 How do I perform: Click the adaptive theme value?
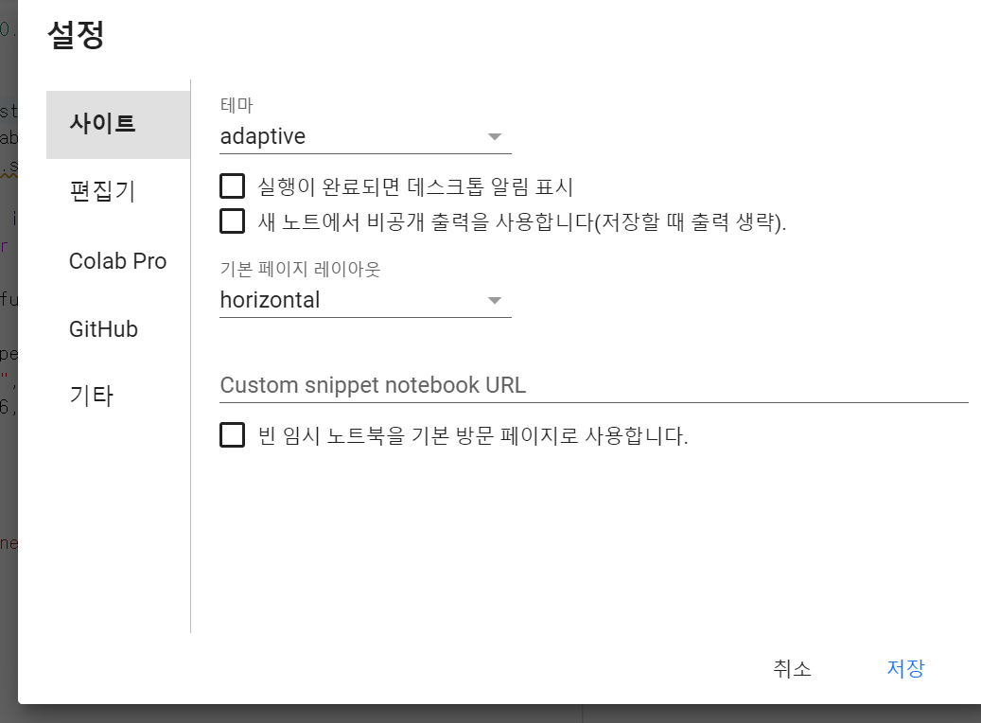coord(263,136)
